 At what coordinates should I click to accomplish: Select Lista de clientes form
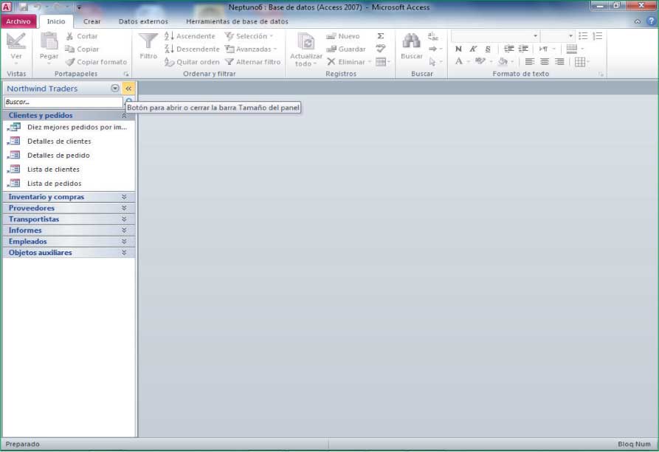69,170
